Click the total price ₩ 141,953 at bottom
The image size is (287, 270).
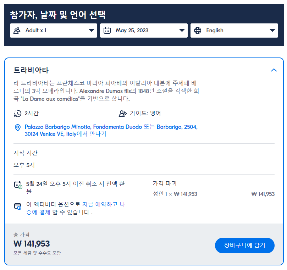(x=32, y=244)
